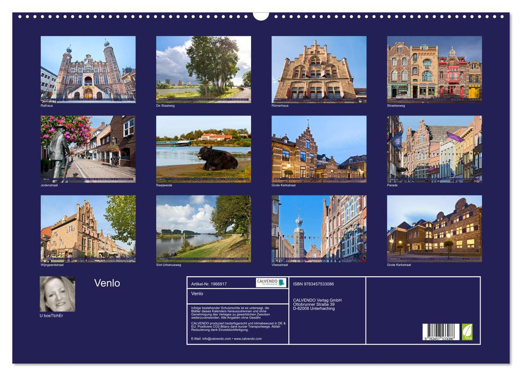Viewport: 522px width, 376px height.
Task: Select the Wijngaardstraat brick building photo
Action: point(88,228)
